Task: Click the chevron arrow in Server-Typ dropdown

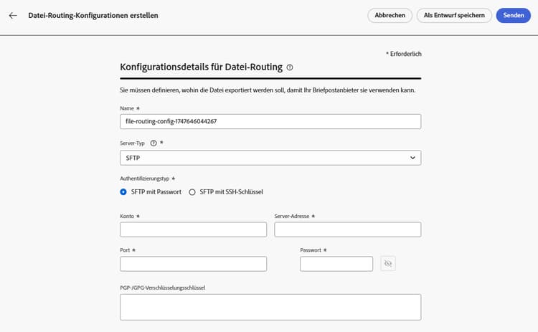Action: (412, 157)
